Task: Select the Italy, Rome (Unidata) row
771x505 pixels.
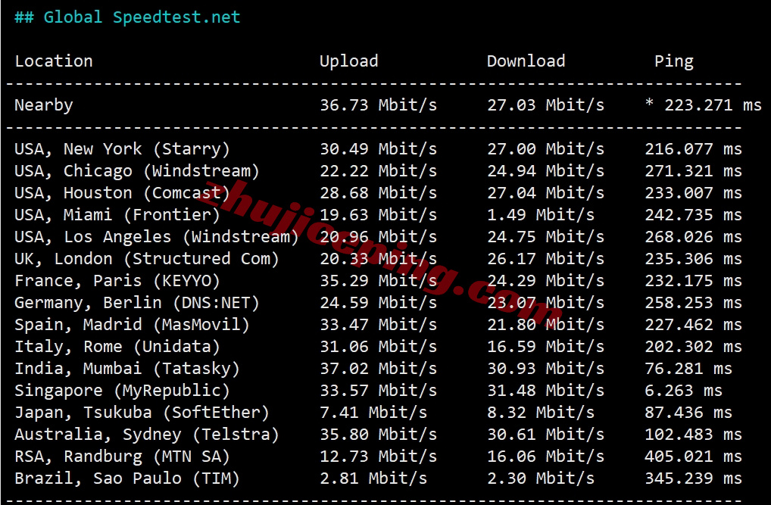Action: [117, 347]
